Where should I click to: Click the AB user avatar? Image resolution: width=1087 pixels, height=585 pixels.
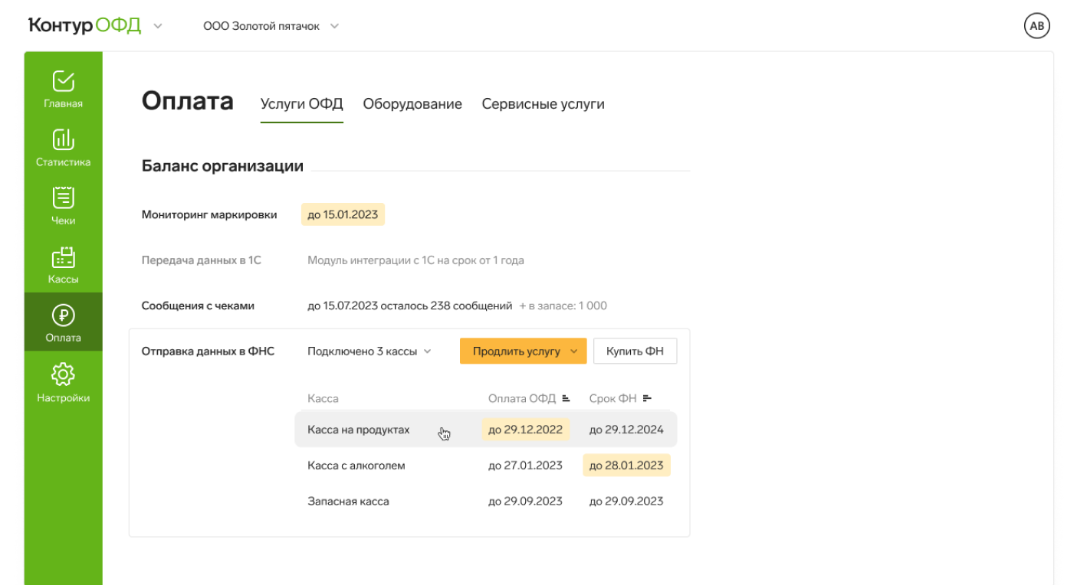click(1036, 26)
